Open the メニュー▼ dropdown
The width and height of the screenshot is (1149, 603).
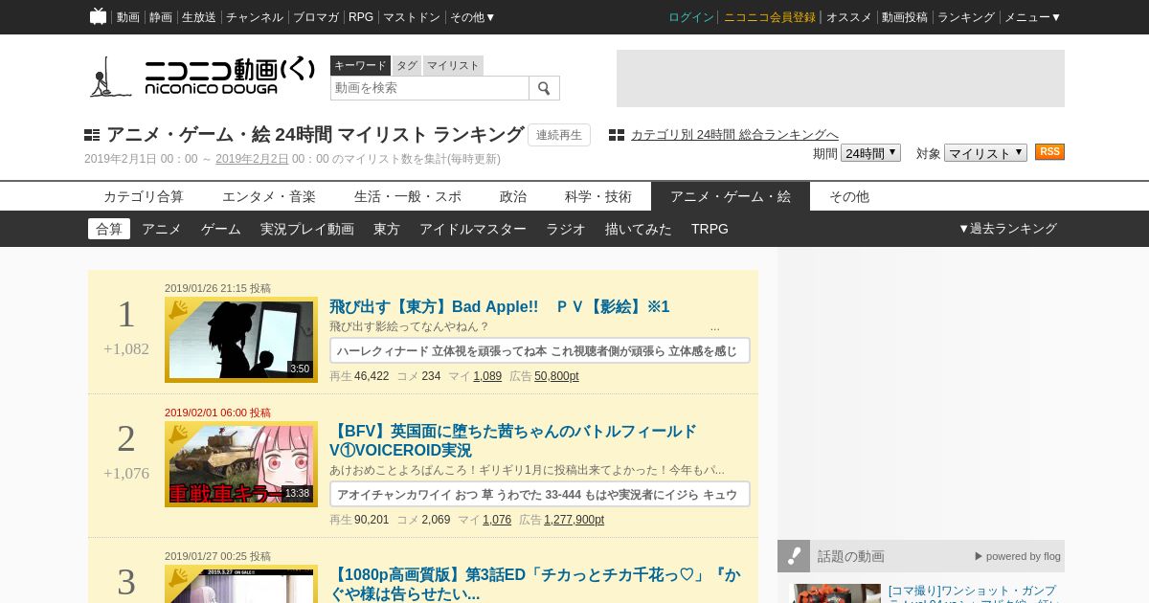1032,17
